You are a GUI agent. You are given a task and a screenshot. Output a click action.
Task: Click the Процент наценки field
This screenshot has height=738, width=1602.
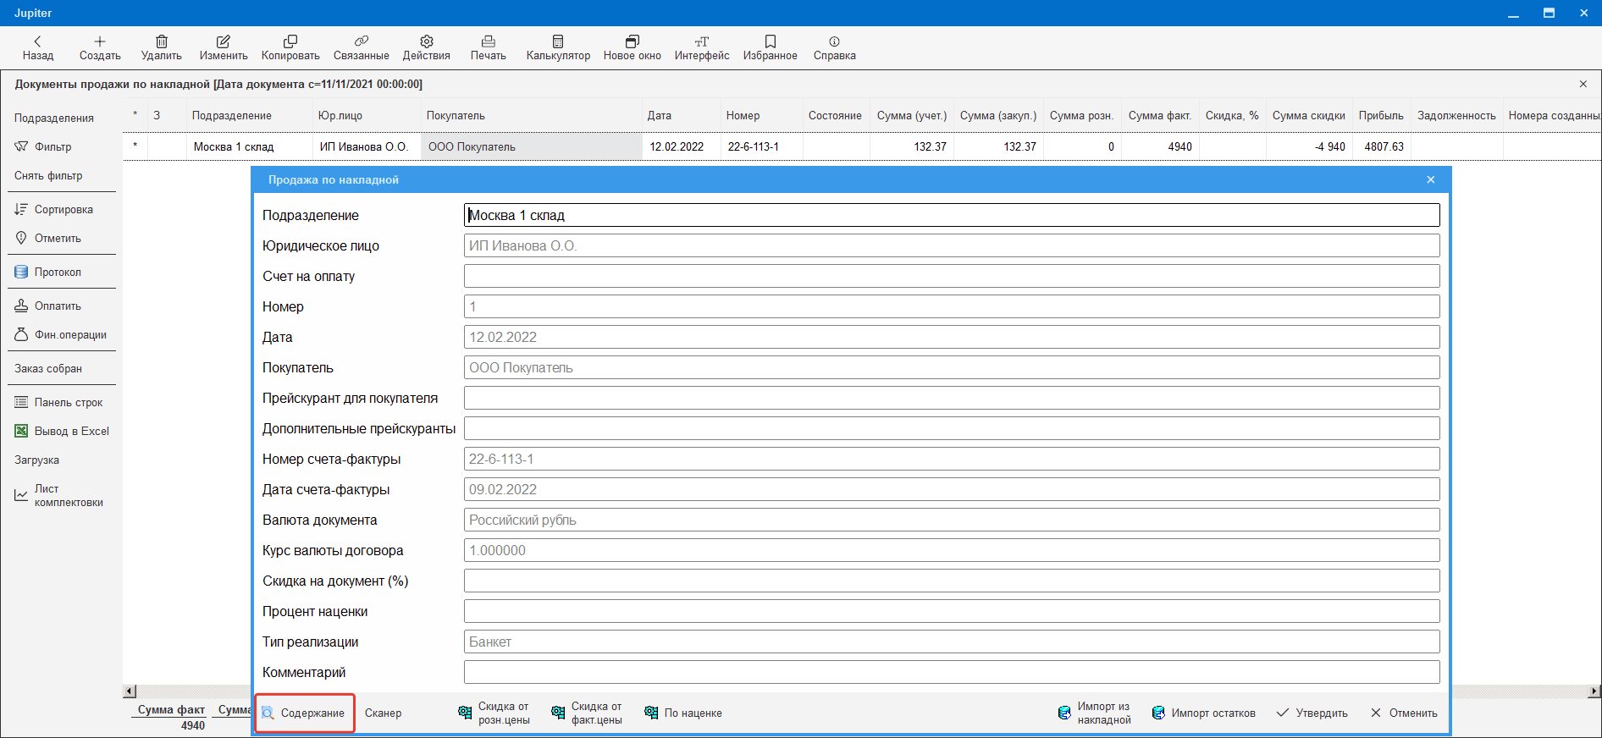point(952,611)
